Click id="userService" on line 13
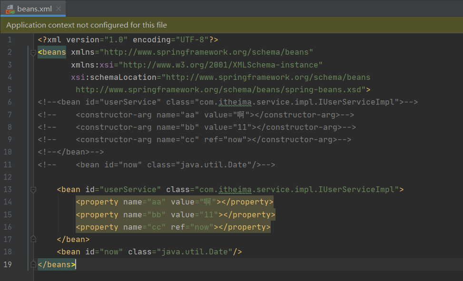The image size is (463, 281). pos(123,190)
